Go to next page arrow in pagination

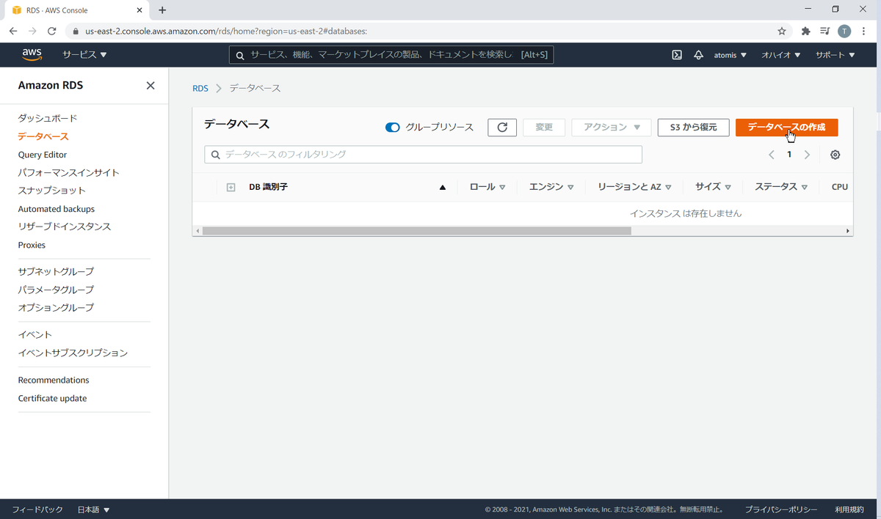807,155
